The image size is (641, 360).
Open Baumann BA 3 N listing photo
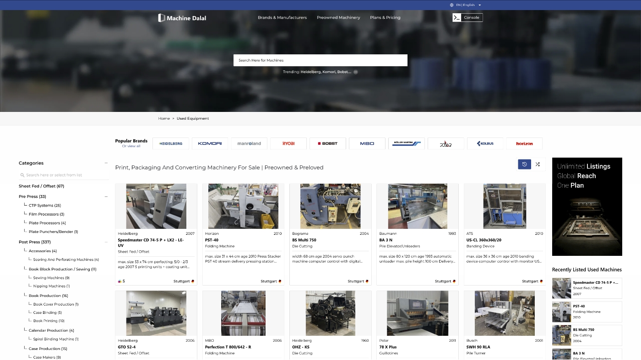coord(418,206)
